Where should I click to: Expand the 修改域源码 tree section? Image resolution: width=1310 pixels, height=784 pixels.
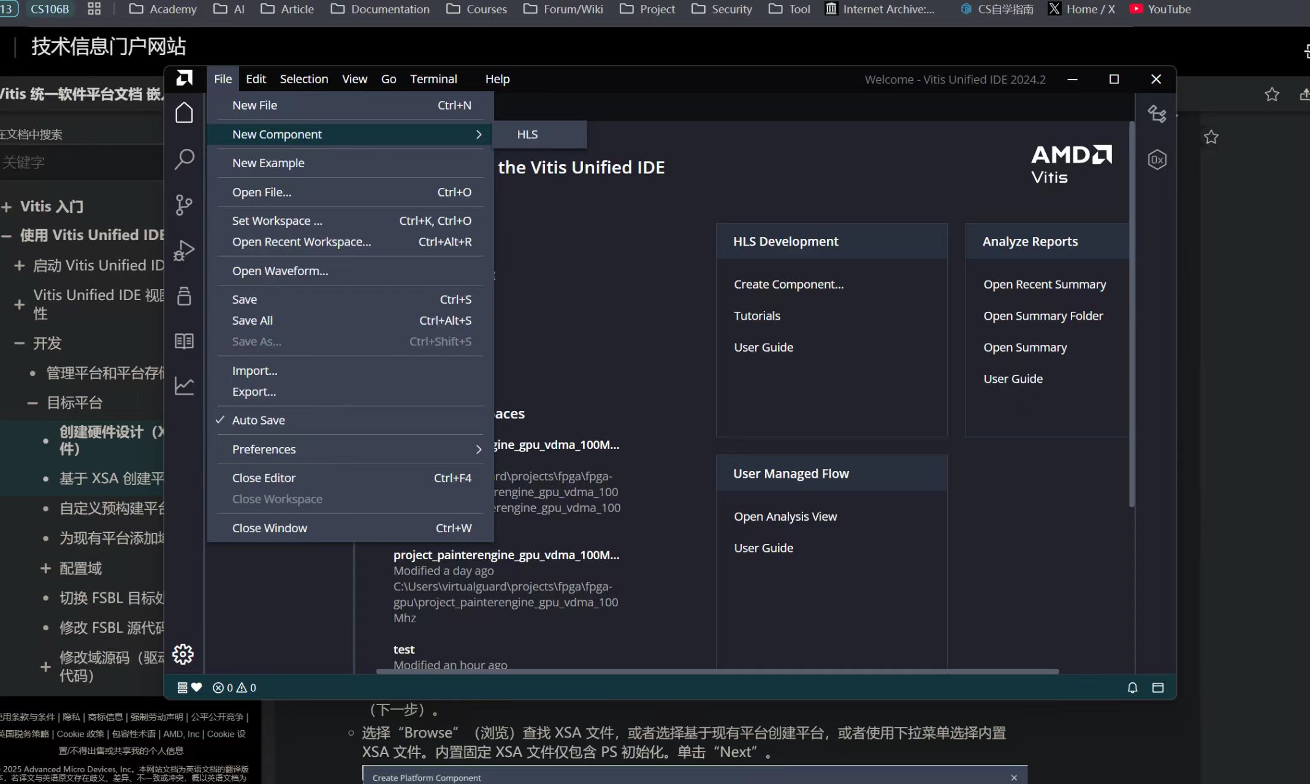(45, 666)
